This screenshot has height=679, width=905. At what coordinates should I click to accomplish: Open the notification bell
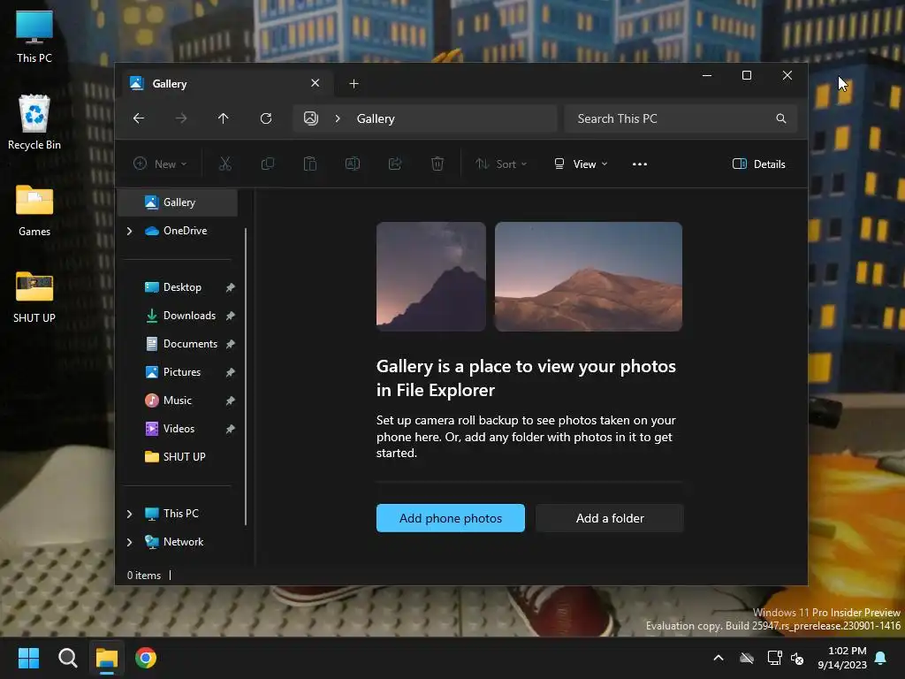tap(880, 658)
